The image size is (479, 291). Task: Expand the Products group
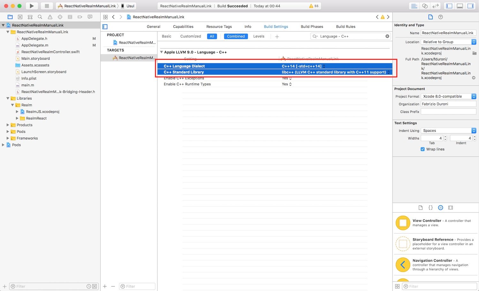click(8, 125)
